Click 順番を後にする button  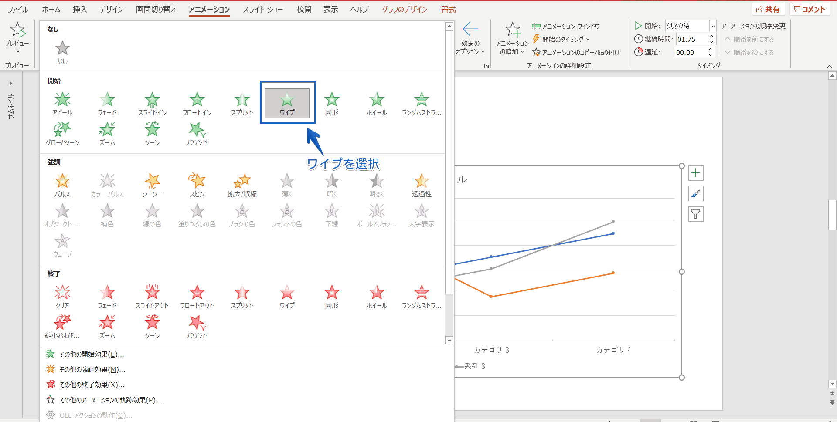point(749,52)
